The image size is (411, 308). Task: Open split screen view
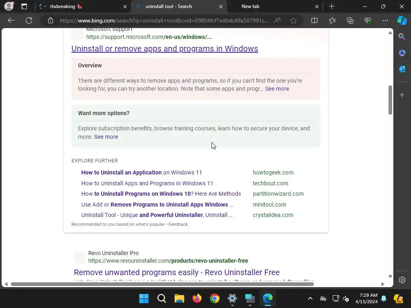(314, 20)
